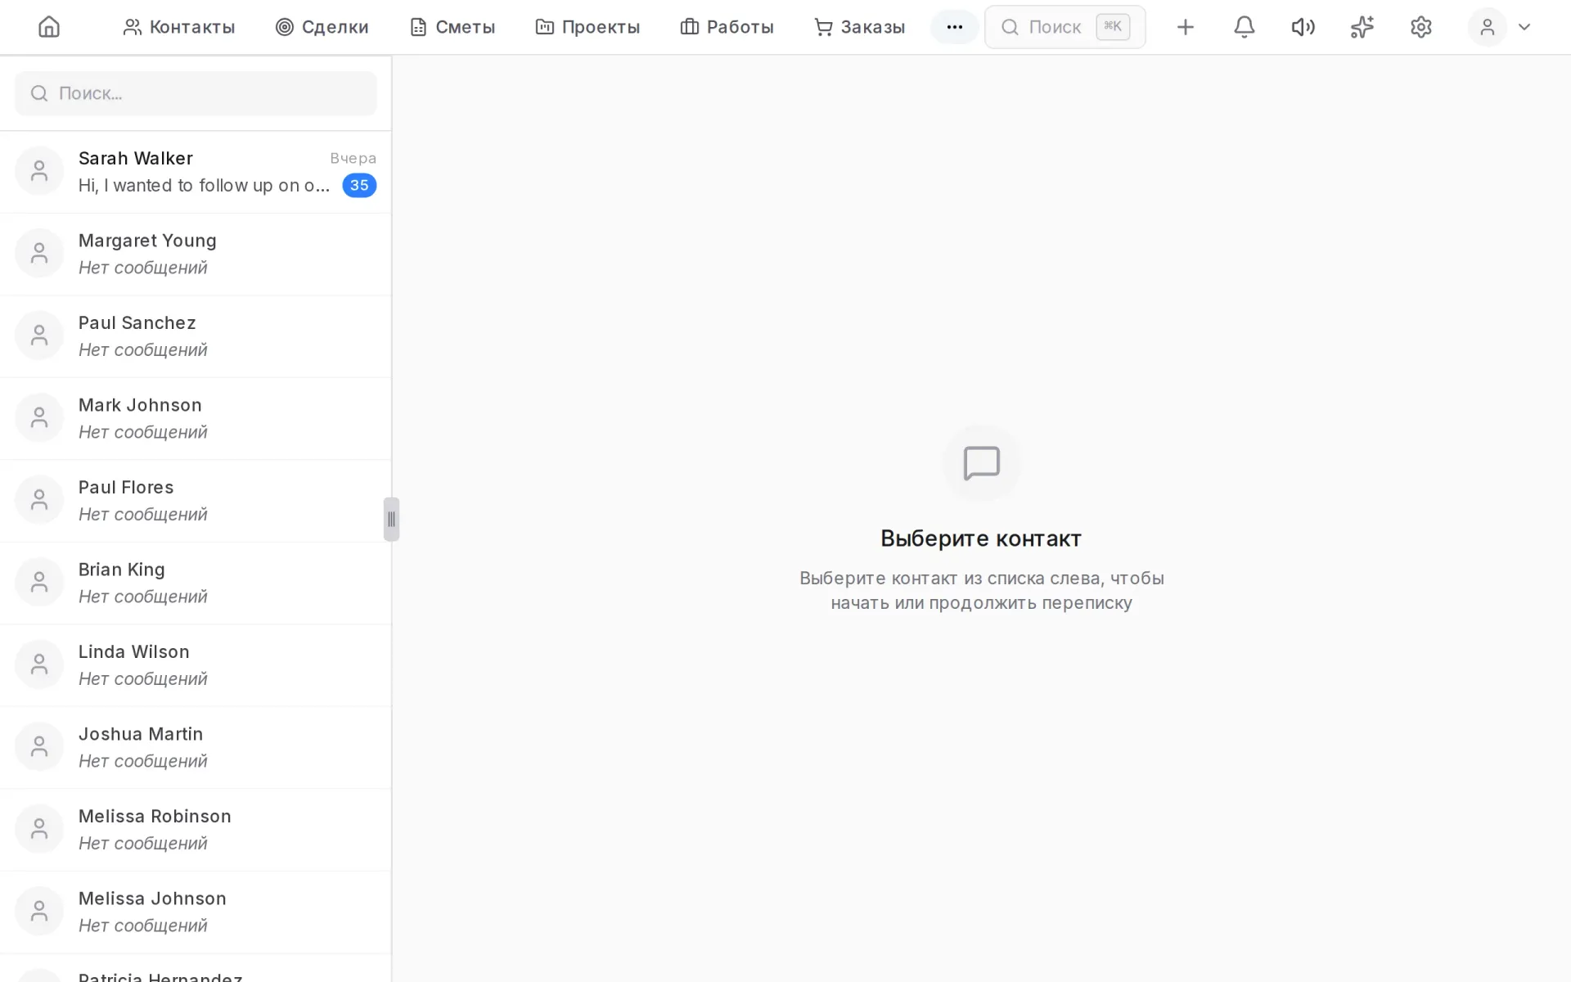Viewport: 1571px width, 982px height.
Task: Click Margaret Young's avatar icon
Action: tap(39, 254)
